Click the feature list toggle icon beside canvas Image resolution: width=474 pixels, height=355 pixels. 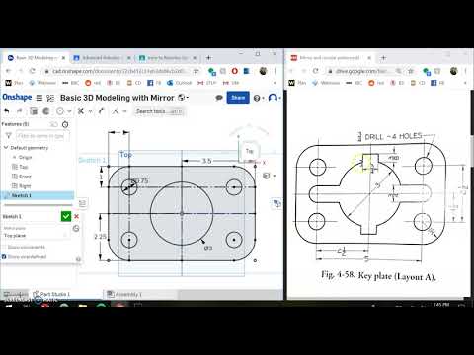82,203
